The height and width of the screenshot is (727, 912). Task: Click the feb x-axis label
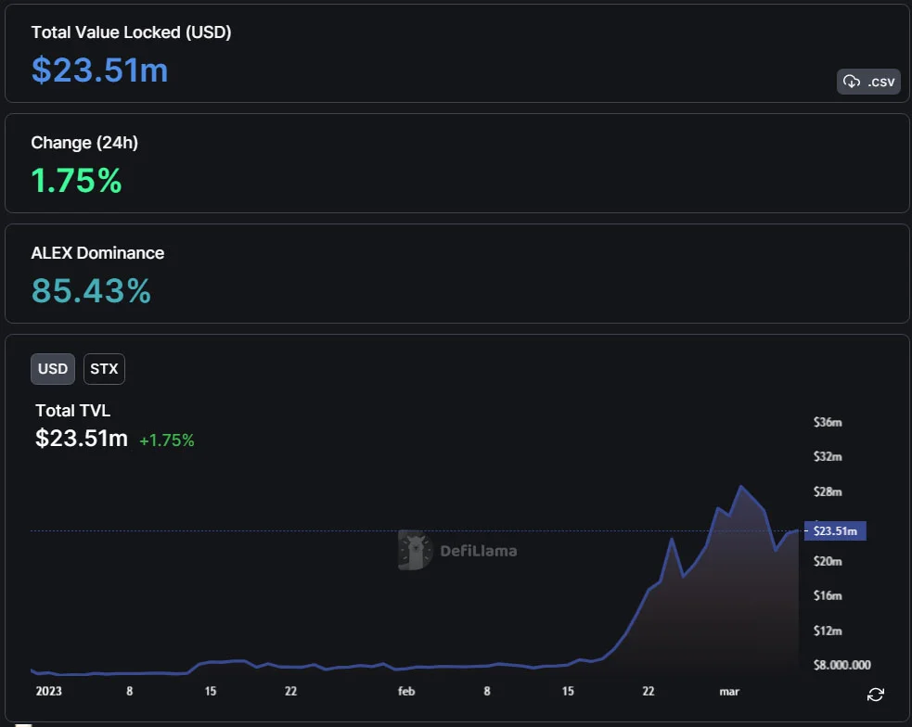point(406,691)
